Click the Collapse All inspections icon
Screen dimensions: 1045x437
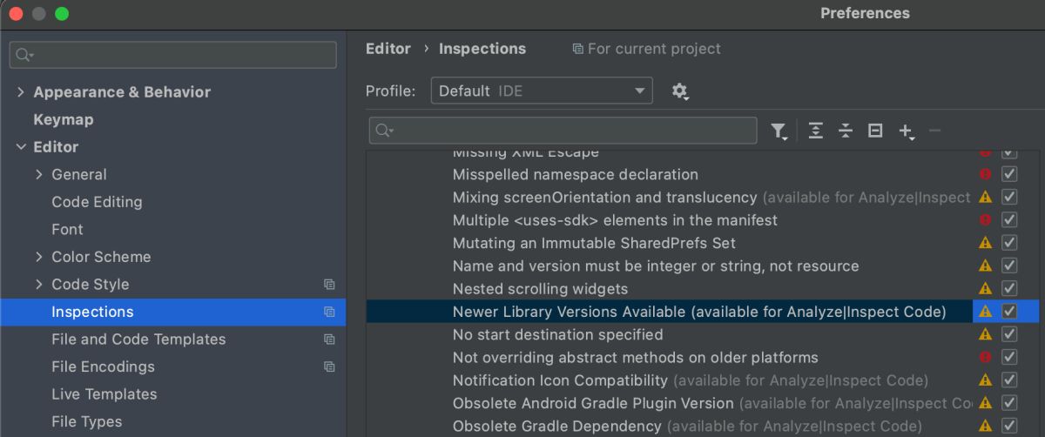845,131
